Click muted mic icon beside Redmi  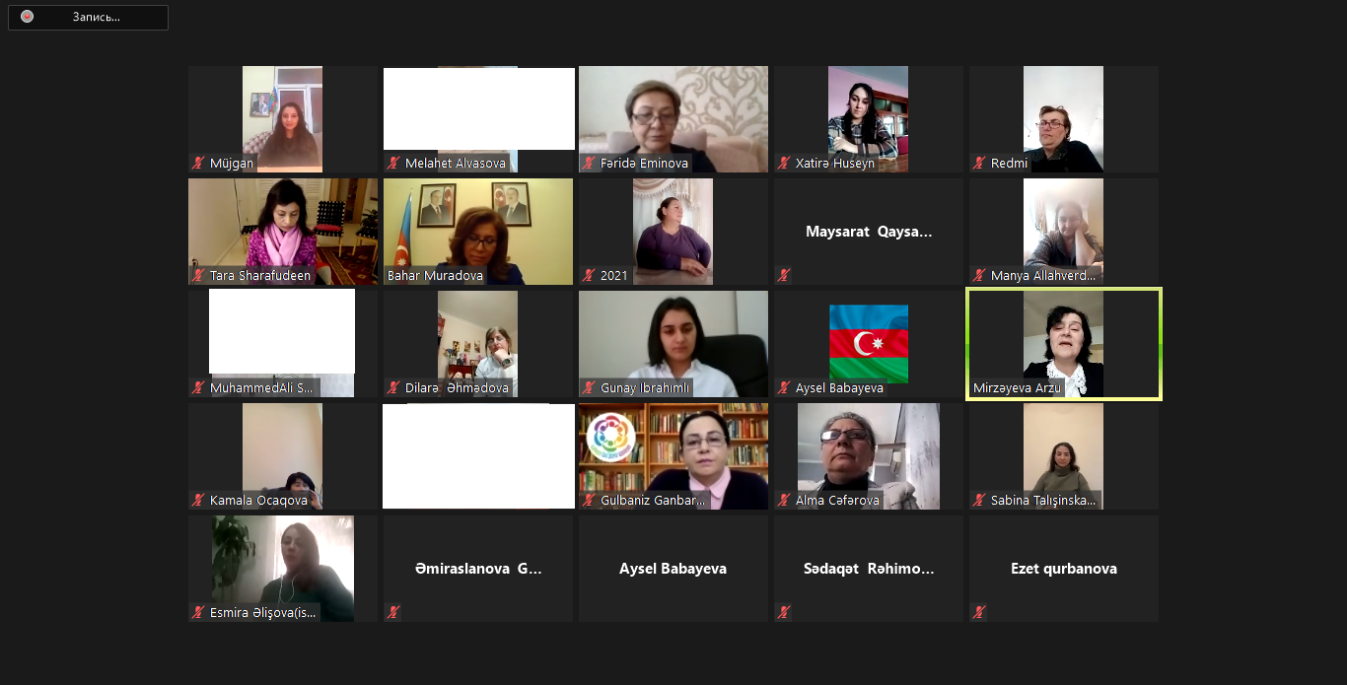pos(979,164)
